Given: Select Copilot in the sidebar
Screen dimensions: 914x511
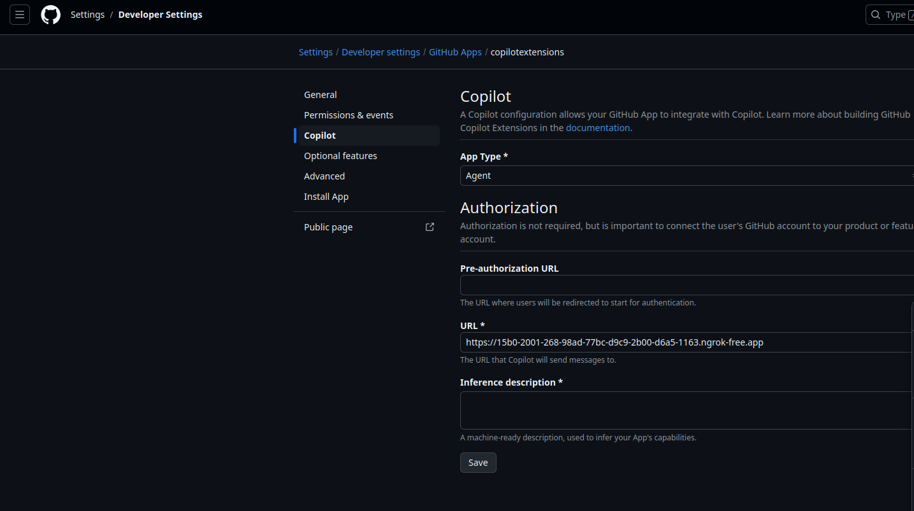Looking at the screenshot, I should (x=319, y=135).
